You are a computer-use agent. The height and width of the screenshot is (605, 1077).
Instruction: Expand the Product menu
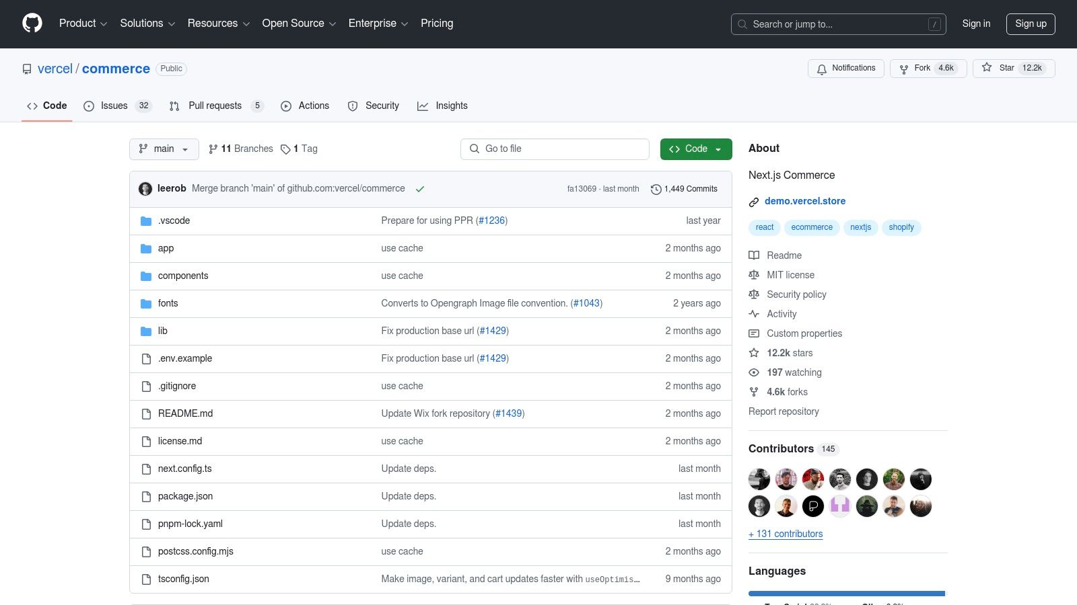click(83, 24)
